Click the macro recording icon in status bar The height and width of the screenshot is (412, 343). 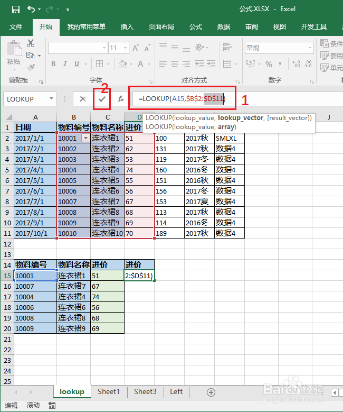pyautogui.click(x=52, y=406)
